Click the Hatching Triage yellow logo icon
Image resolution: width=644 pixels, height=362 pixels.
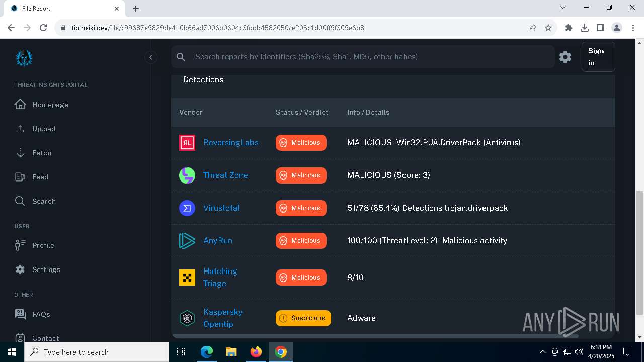(x=187, y=278)
